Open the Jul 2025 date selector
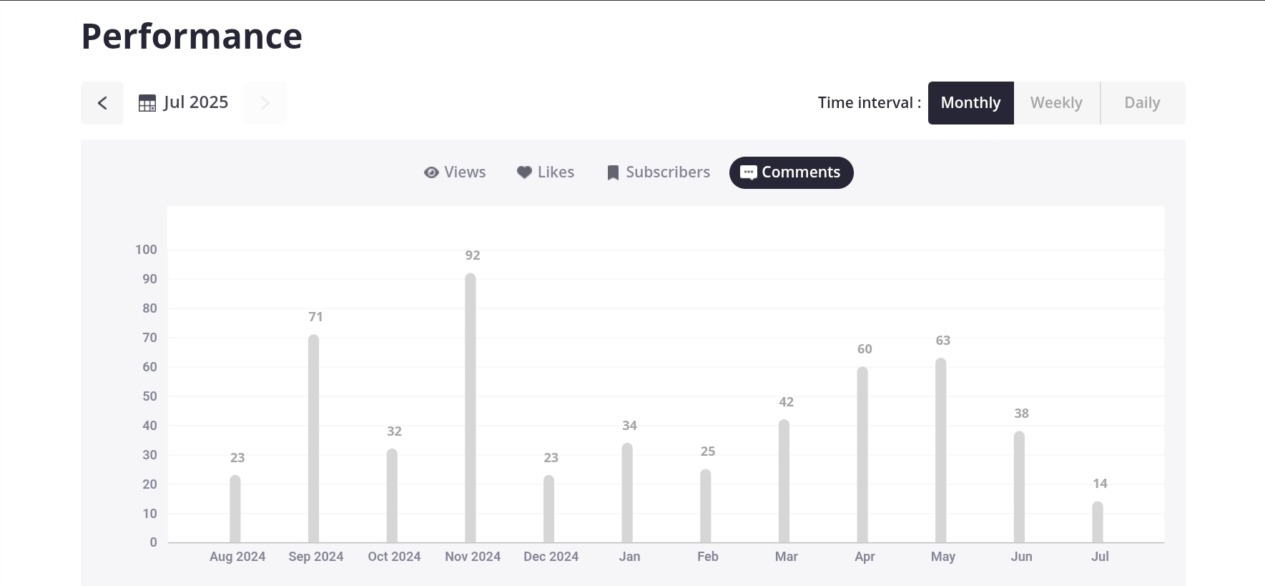 [x=195, y=102]
